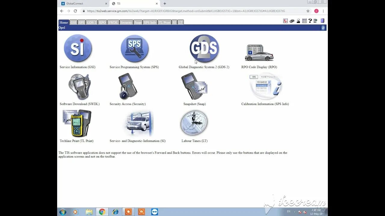Launch Service Programming System SPS icon
The image size is (385, 216).
134,48
